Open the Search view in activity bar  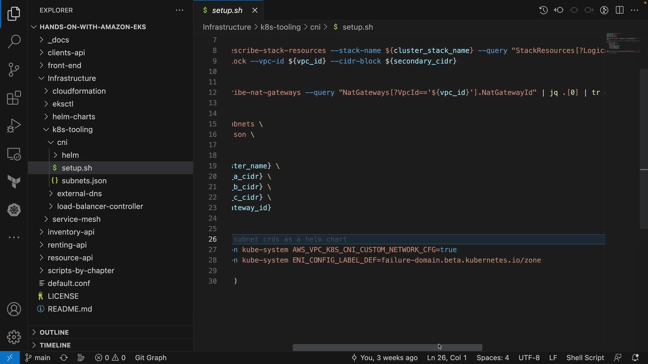pyautogui.click(x=14, y=41)
